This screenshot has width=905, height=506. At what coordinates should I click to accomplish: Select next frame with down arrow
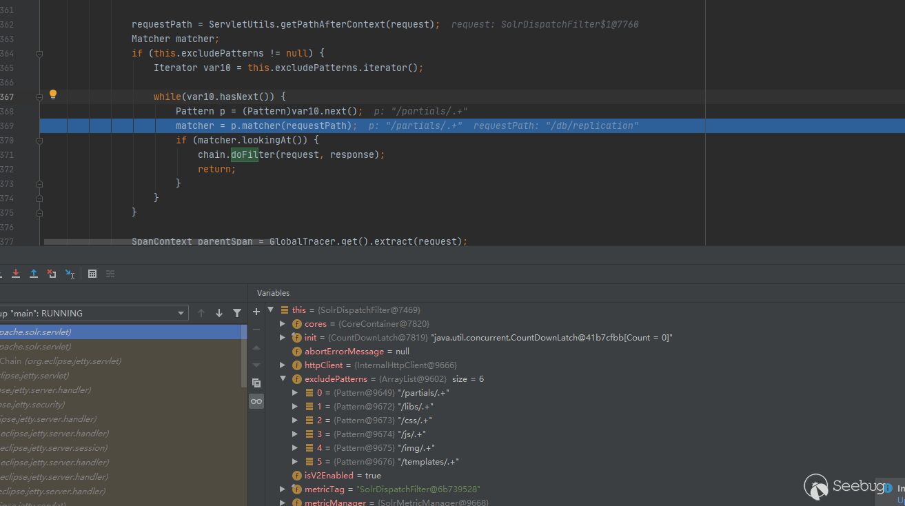coord(219,313)
